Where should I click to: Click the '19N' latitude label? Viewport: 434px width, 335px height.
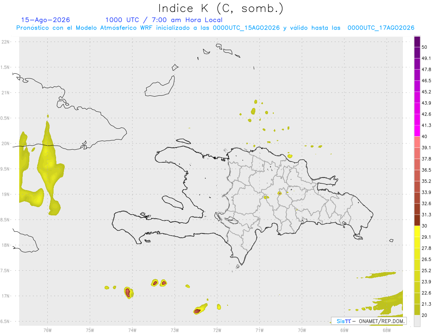point(6,194)
